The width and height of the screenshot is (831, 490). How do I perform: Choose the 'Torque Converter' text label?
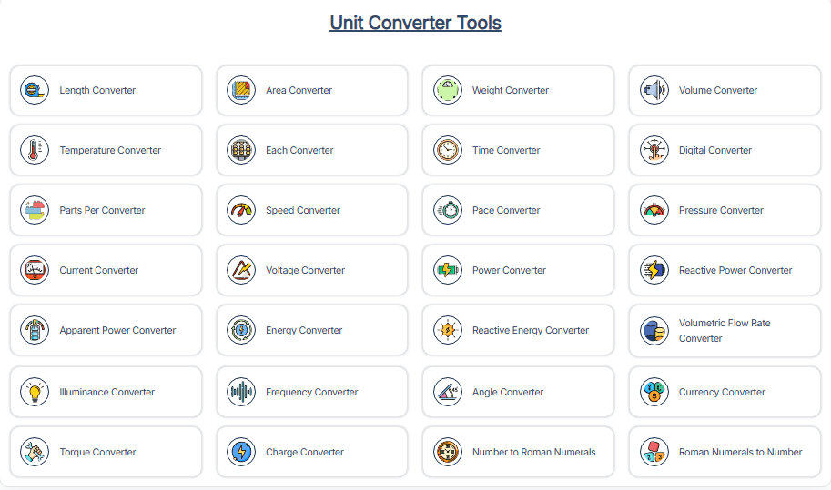tap(98, 453)
